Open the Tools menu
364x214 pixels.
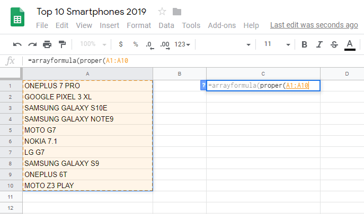[191, 25]
